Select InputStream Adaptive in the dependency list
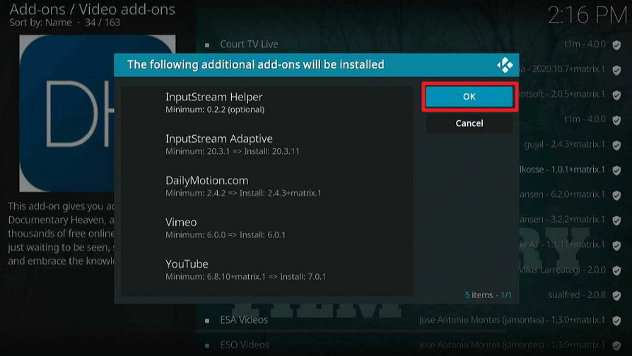 pos(267,145)
